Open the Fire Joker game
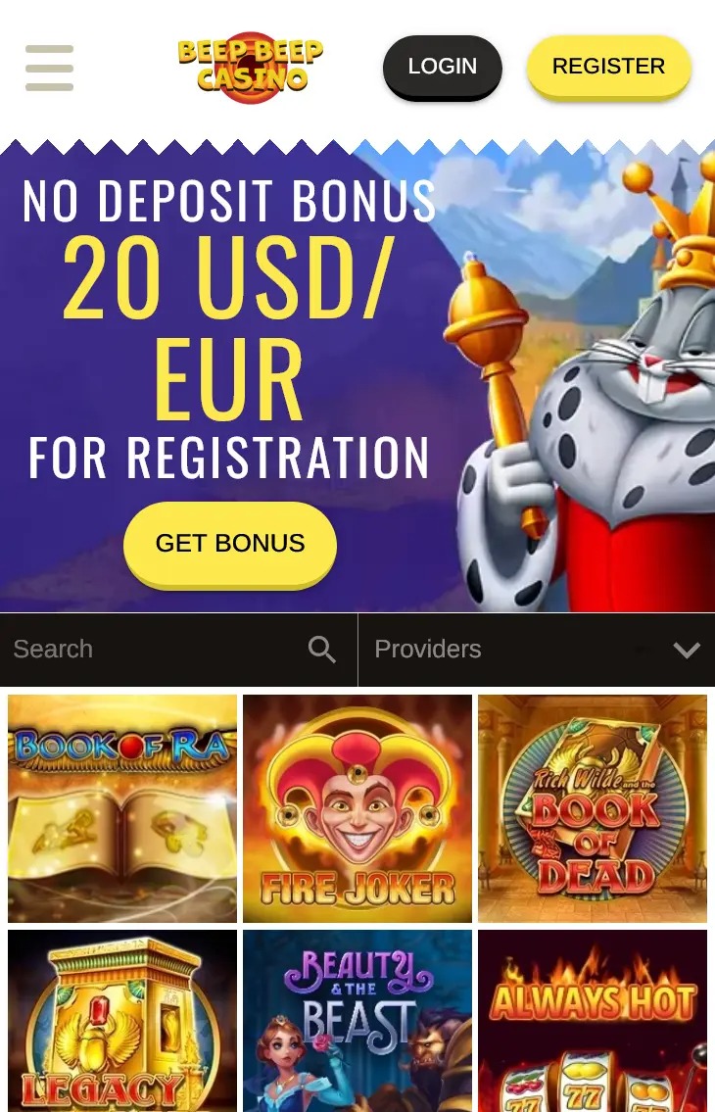The width and height of the screenshot is (715, 1112). point(357,808)
